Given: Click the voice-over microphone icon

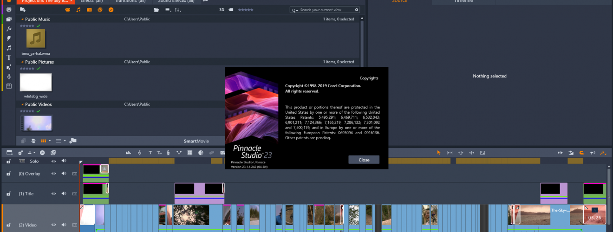Looking at the screenshot, I should pos(169,153).
